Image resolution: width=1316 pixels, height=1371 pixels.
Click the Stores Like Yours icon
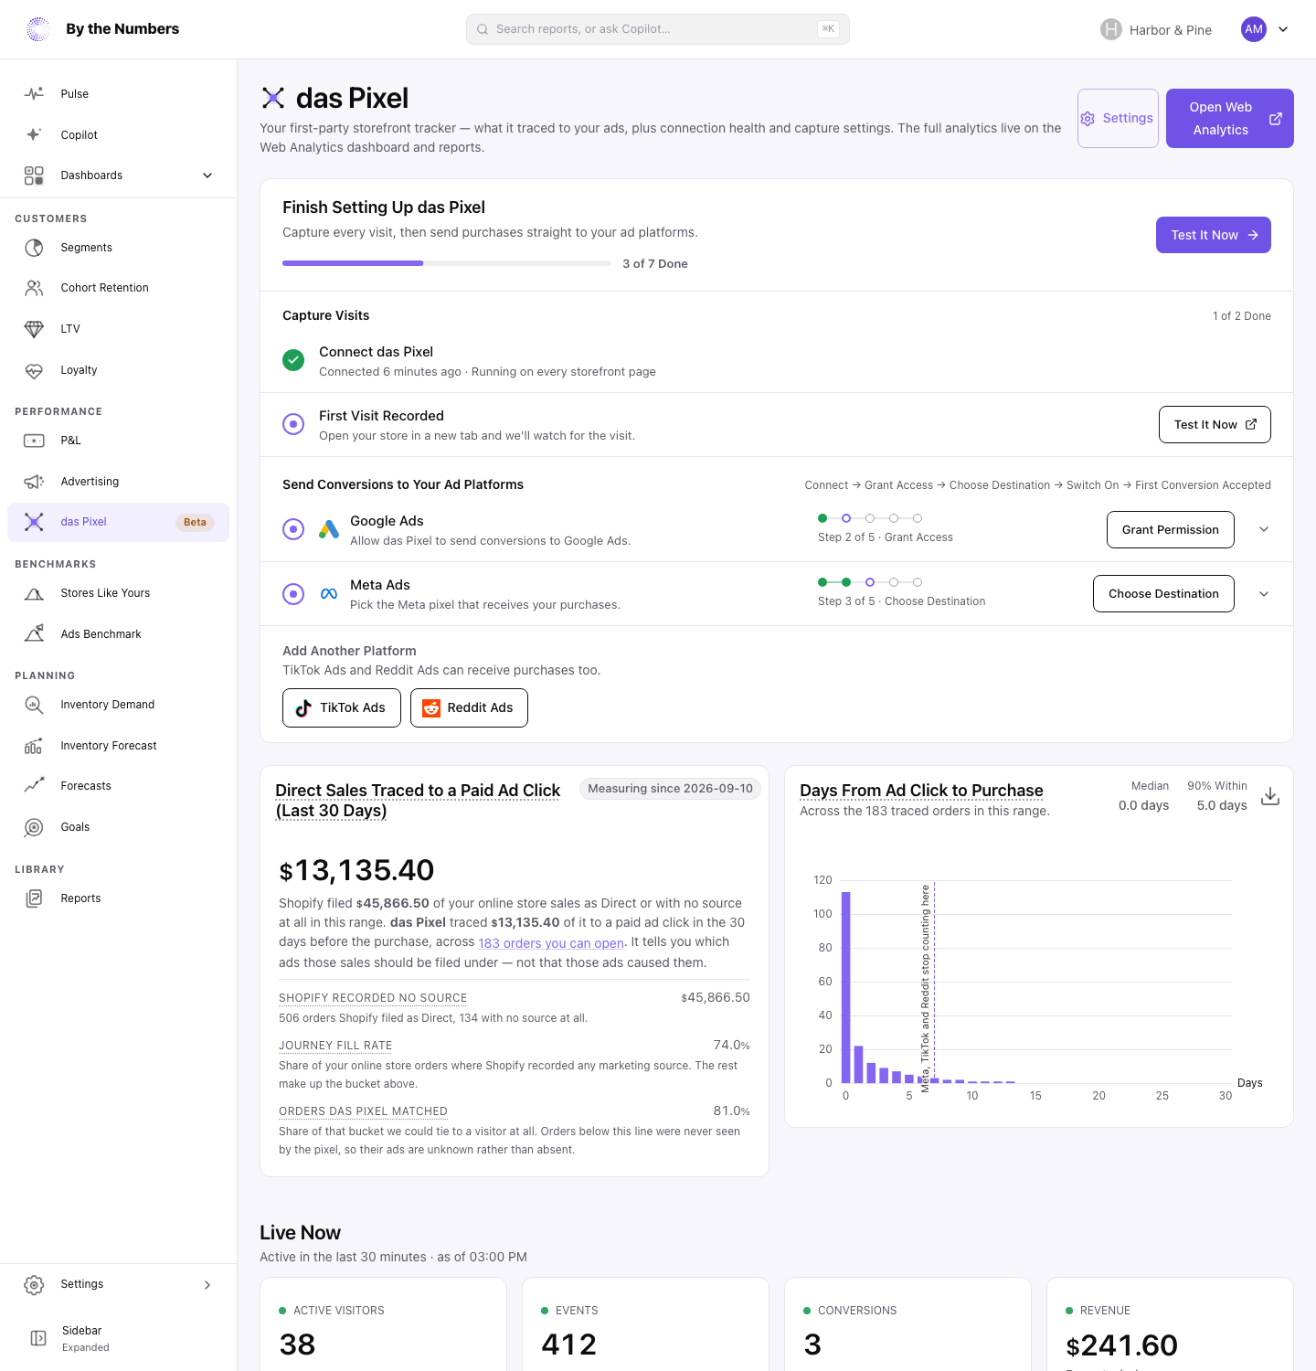coord(34,593)
